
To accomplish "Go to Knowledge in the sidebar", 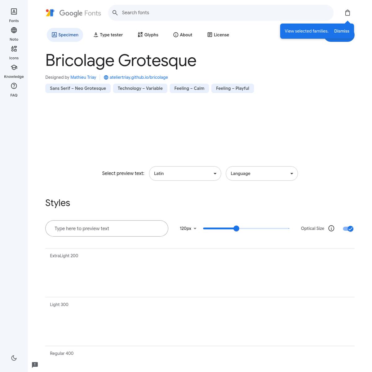I will click(14, 68).
